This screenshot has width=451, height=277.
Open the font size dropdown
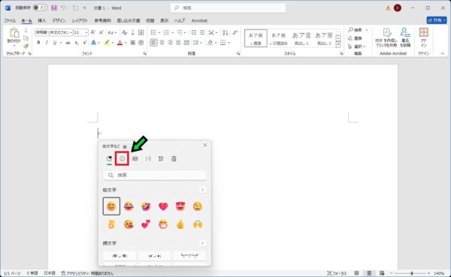(x=86, y=32)
